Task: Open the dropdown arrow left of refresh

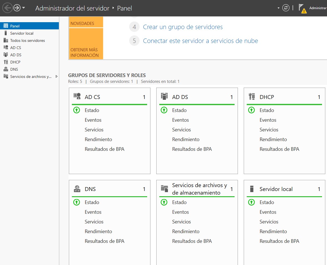Action: click(x=278, y=8)
